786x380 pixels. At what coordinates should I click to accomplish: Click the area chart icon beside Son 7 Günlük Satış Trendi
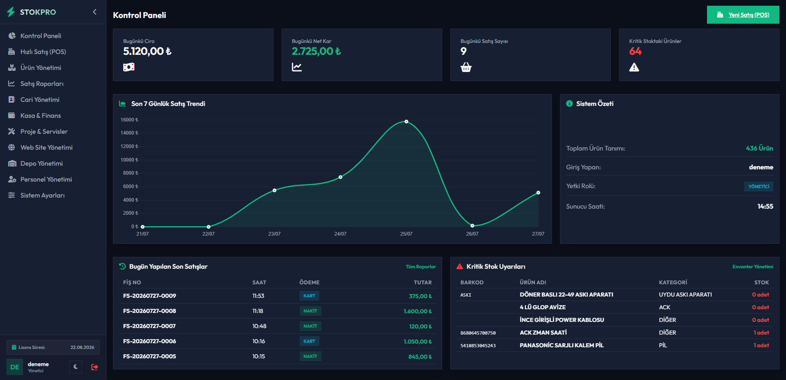click(122, 103)
